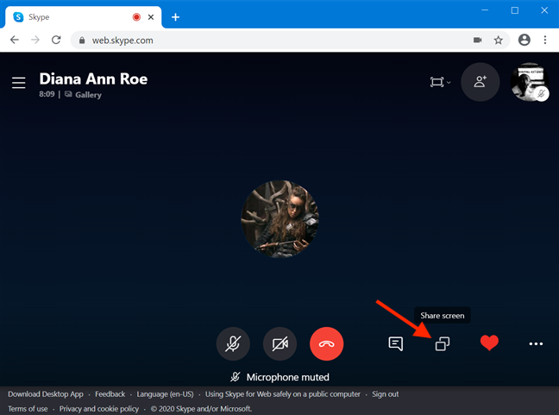Select the Skype browser tab
Screen dimensions: 559x415
(83, 17)
